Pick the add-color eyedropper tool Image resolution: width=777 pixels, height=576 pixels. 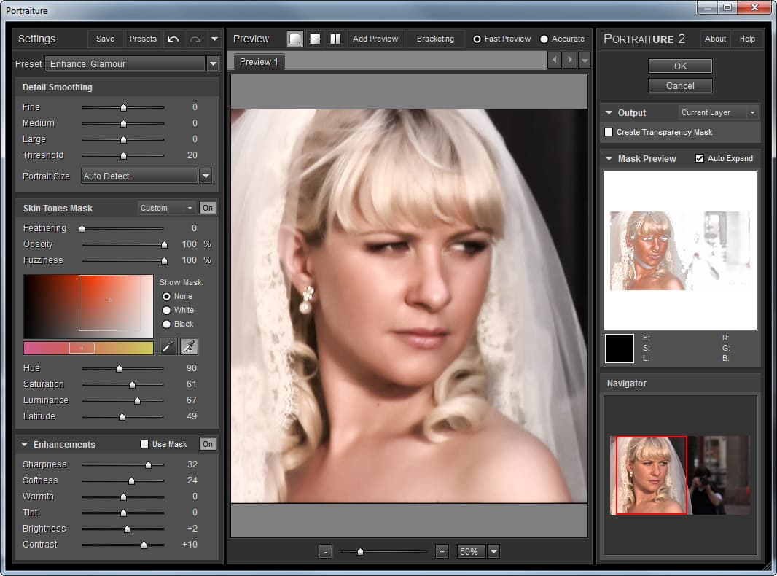click(189, 346)
